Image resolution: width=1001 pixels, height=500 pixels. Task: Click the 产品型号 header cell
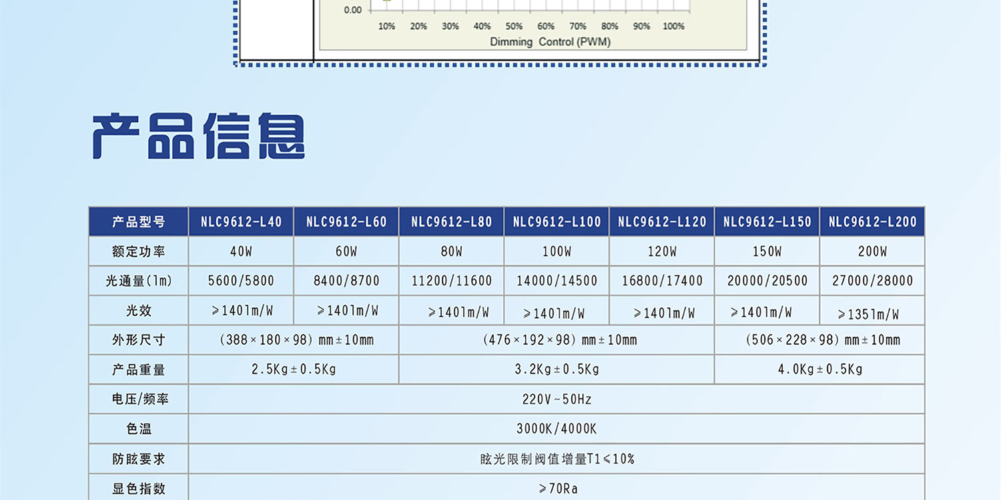[139, 222]
